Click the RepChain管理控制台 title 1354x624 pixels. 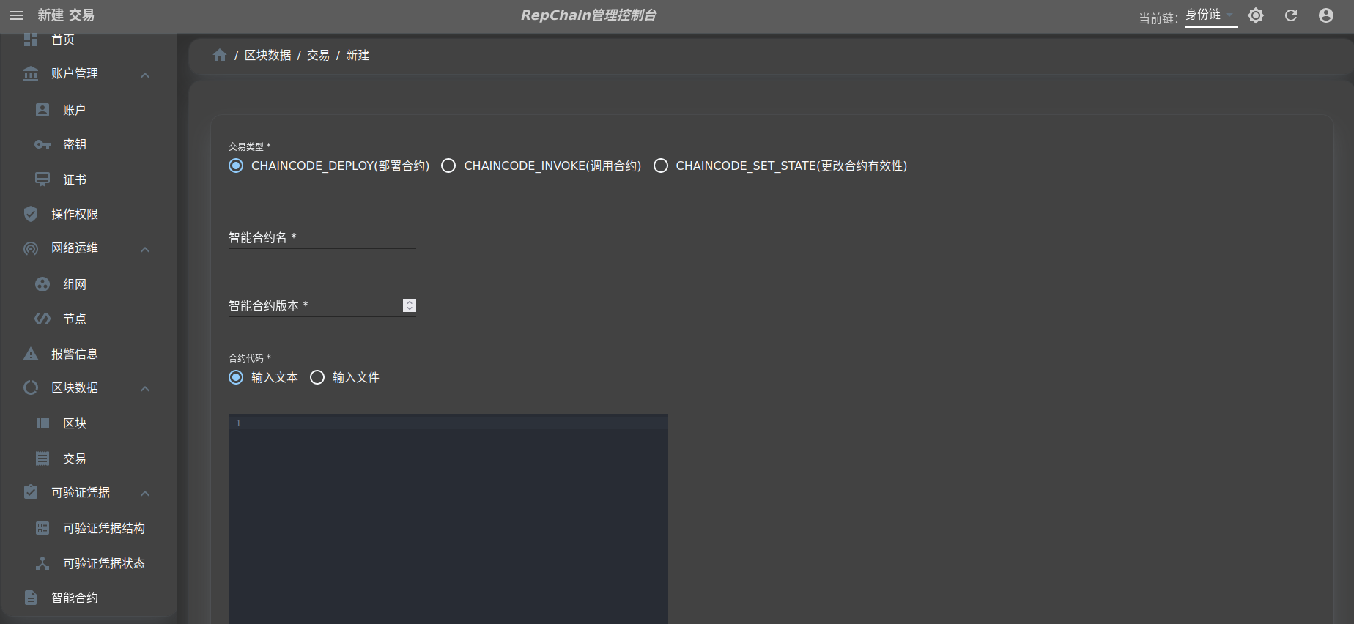(588, 15)
